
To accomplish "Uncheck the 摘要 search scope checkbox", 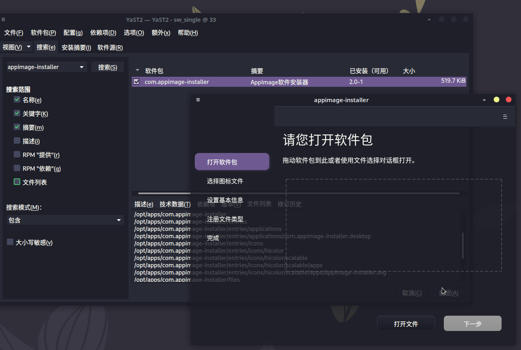I will pyautogui.click(x=17, y=127).
